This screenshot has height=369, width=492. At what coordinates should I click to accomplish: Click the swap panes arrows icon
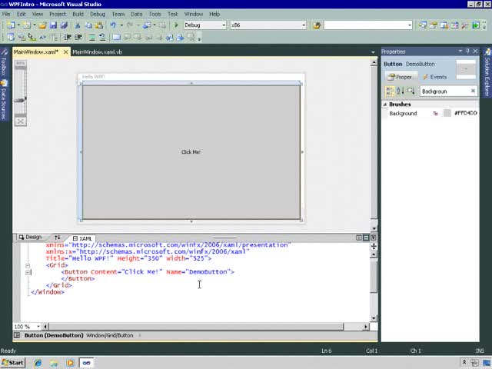click(57, 238)
